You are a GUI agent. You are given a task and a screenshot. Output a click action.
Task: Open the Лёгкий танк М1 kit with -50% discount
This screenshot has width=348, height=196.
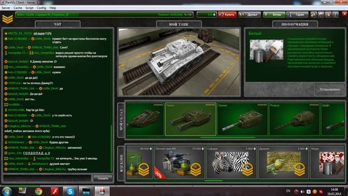pyautogui.click(x=179, y=162)
